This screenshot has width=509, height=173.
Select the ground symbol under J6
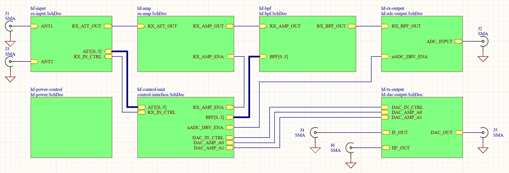[x=351, y=165]
